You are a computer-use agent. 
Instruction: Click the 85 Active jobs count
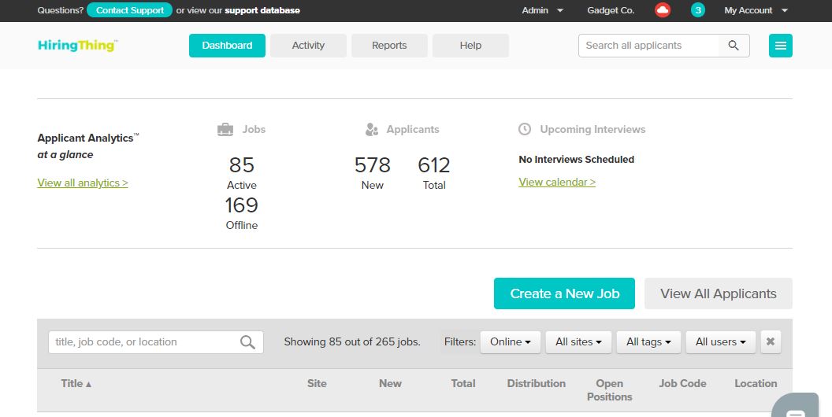coord(241,165)
